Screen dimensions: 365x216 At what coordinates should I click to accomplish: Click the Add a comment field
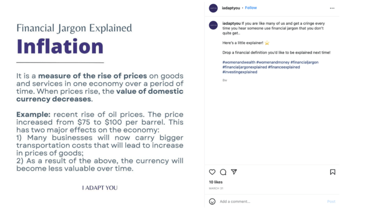point(266,201)
